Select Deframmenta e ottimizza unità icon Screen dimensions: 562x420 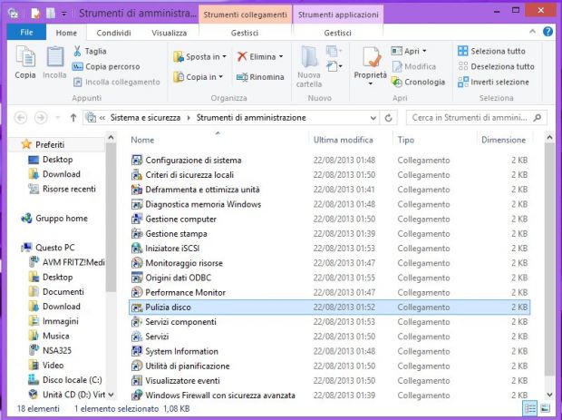point(137,190)
